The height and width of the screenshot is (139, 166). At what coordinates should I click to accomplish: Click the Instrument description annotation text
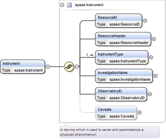(102, 132)
